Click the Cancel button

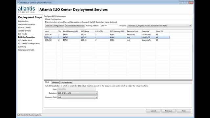[153, 111]
